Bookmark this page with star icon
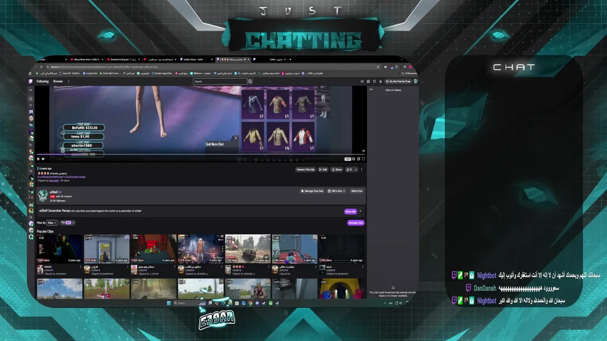The height and width of the screenshot is (341, 607). click(x=378, y=67)
